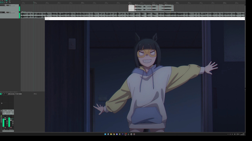Viewport: 252px width, 141px height.
Task: Start playback with the green Play button
Action: point(1,94)
